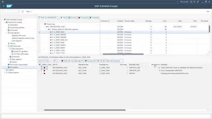The height and width of the screenshot is (119, 212).
Task: Click Show all executions button
Action: click(114, 61)
